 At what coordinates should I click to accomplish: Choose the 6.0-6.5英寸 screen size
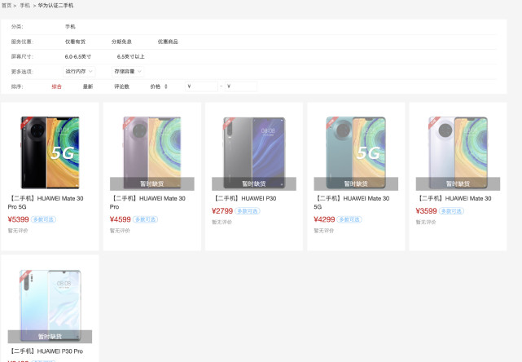(78, 57)
